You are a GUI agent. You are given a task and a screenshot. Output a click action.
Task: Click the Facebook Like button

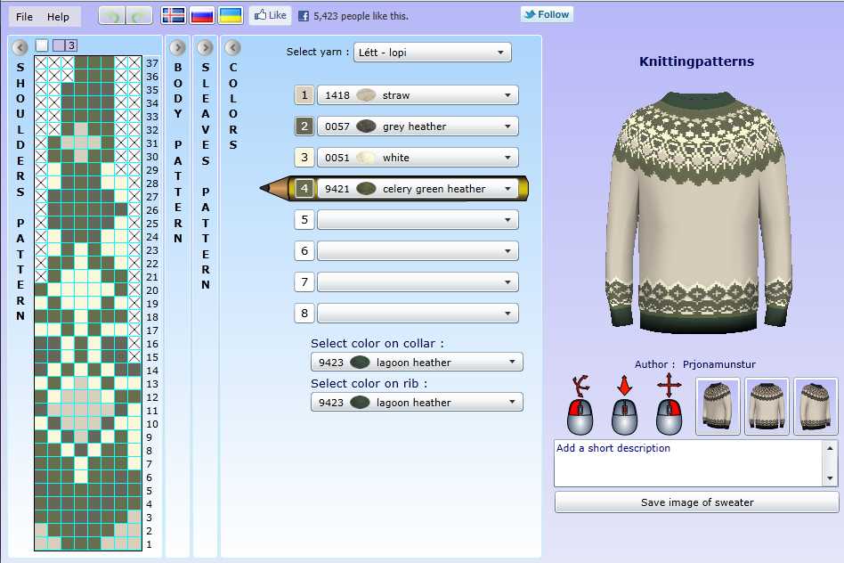pyautogui.click(x=271, y=16)
